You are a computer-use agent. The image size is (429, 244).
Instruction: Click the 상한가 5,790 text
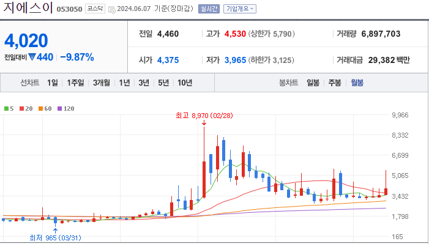pos(271,34)
